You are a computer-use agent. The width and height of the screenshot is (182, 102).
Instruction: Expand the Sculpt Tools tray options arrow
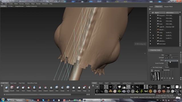tap(2, 86)
